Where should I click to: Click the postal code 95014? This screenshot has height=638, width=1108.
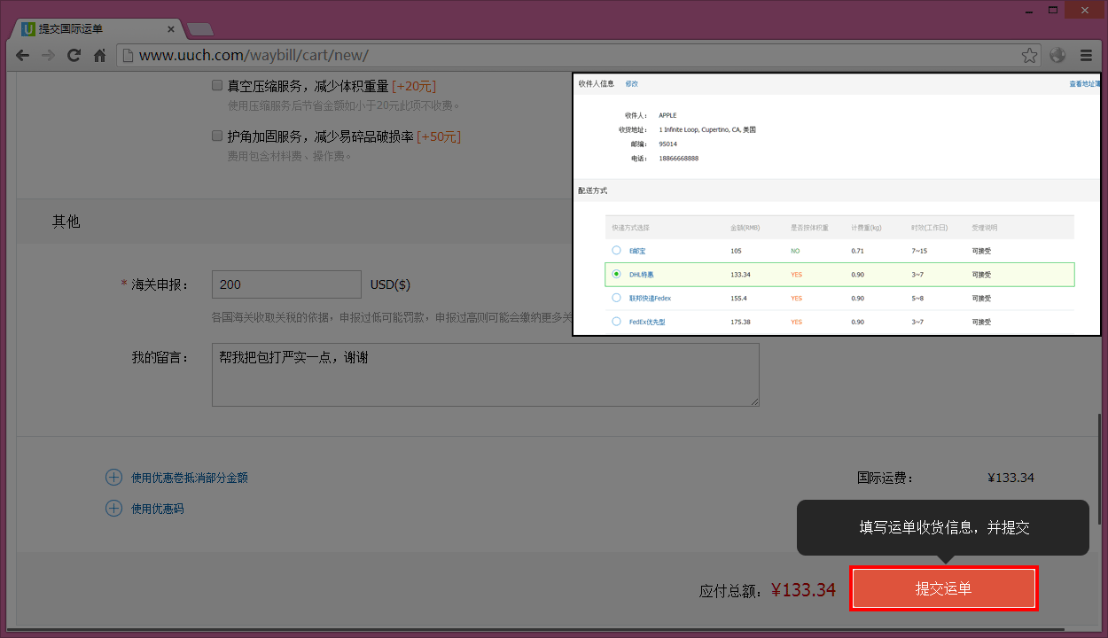pyautogui.click(x=667, y=144)
